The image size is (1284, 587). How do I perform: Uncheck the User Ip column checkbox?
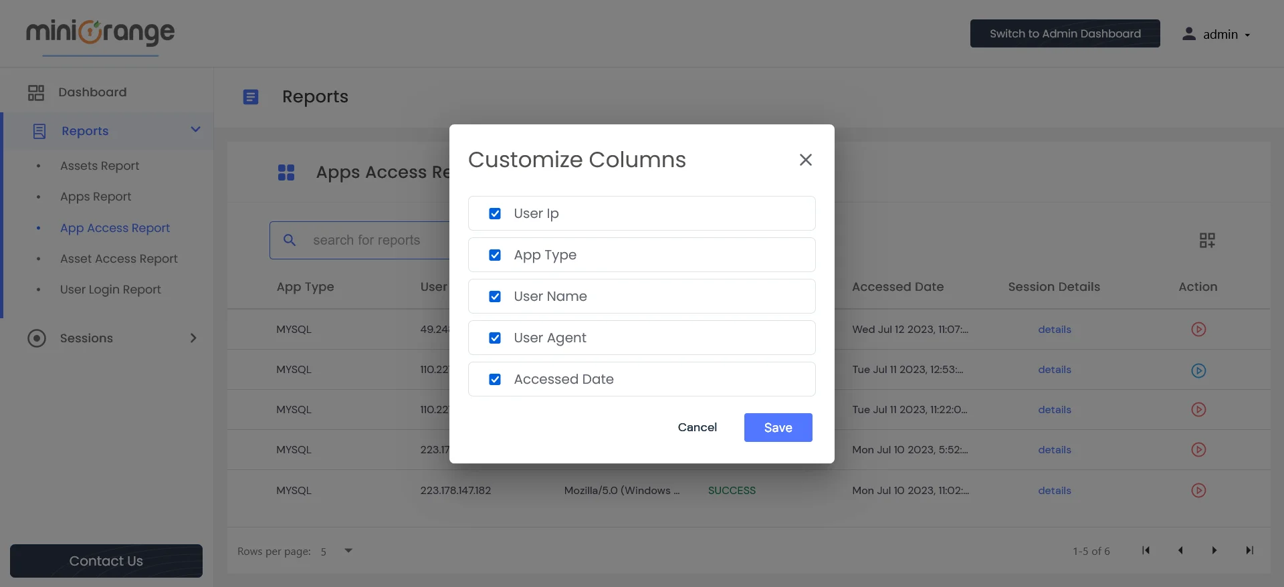click(x=495, y=214)
